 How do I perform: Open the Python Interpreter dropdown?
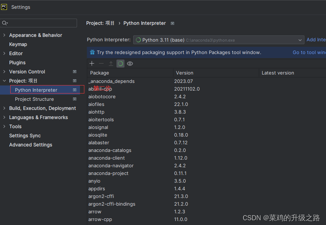(x=219, y=40)
